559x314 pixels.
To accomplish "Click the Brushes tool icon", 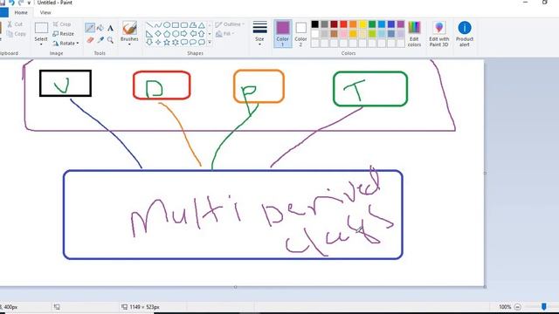I will pyautogui.click(x=129, y=28).
